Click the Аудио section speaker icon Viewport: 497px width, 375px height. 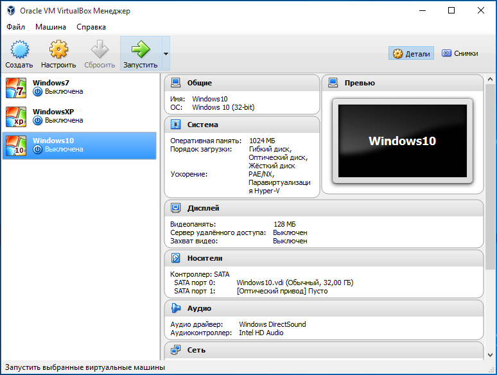[x=175, y=308]
